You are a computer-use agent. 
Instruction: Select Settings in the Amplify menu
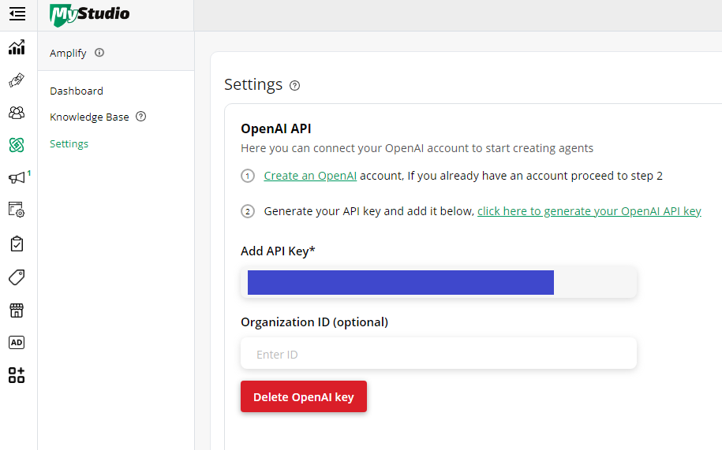click(x=69, y=144)
